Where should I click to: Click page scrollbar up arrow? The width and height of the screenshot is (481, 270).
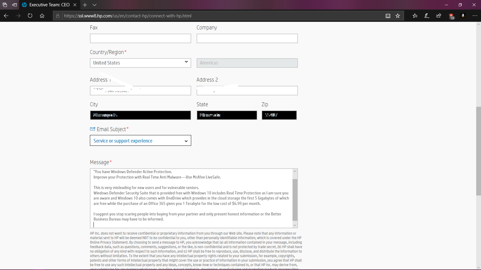(479, 24)
